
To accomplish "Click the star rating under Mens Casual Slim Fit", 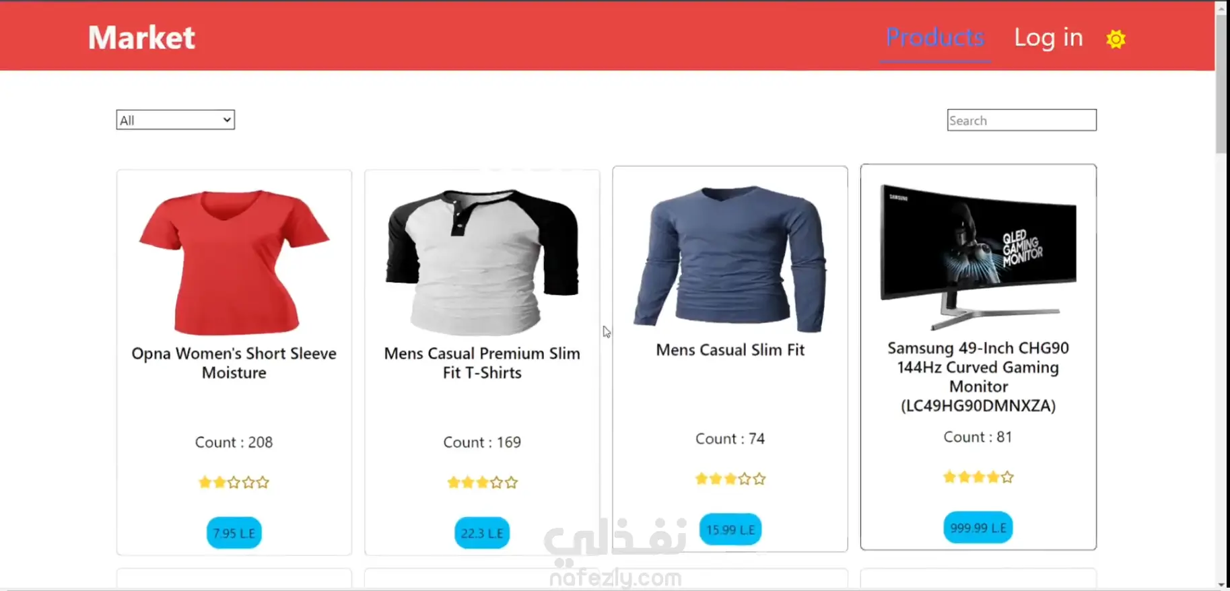I will (x=730, y=479).
